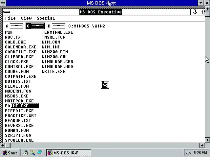Viewport: 210px width, 157px height.
Task: Select NOTEPAD.EXE file
Action: 19,101
